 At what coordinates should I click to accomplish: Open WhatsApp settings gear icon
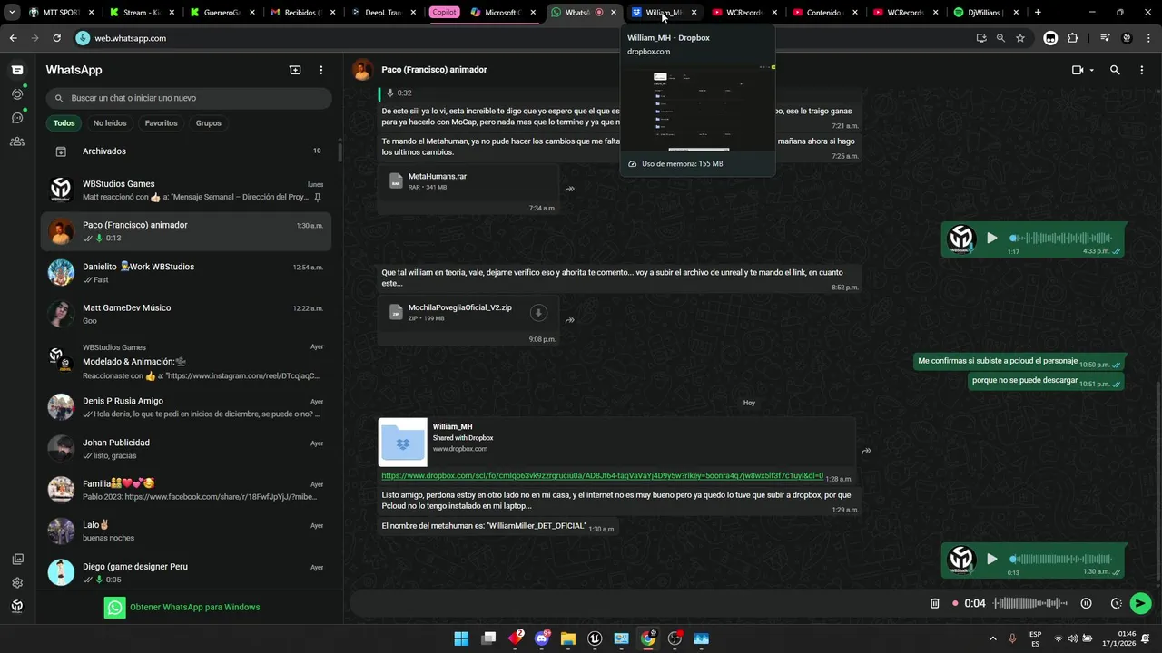tap(17, 583)
